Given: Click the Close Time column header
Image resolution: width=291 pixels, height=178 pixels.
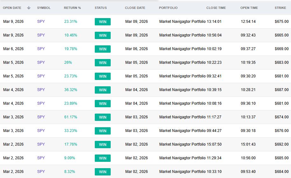Looking at the screenshot, I should point(216,8).
